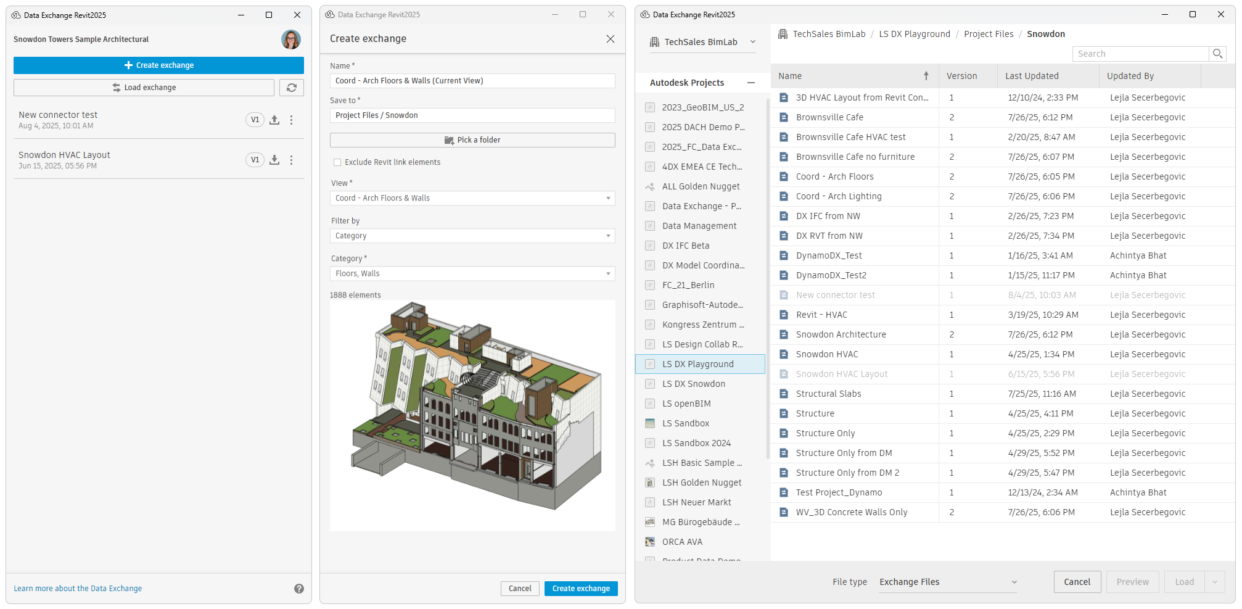Open the three-dot menu for New connector test
This screenshot has width=1242, height=609.
point(291,120)
